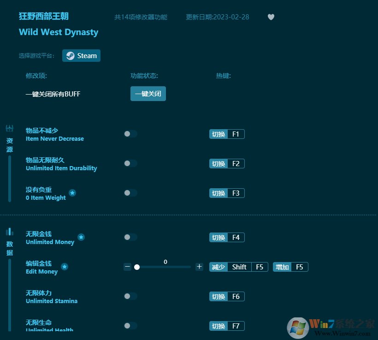Viewport: 378px width, 340px height.
Task: Toggle Item Never Decrease switch
Action: tap(130, 134)
